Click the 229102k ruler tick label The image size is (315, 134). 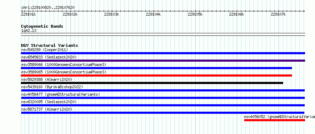70,14
